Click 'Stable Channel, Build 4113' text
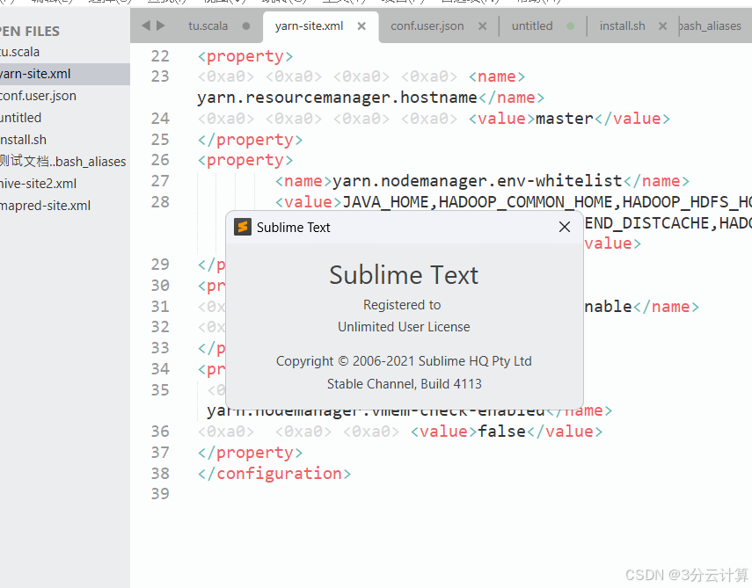752x588 pixels. coord(405,384)
